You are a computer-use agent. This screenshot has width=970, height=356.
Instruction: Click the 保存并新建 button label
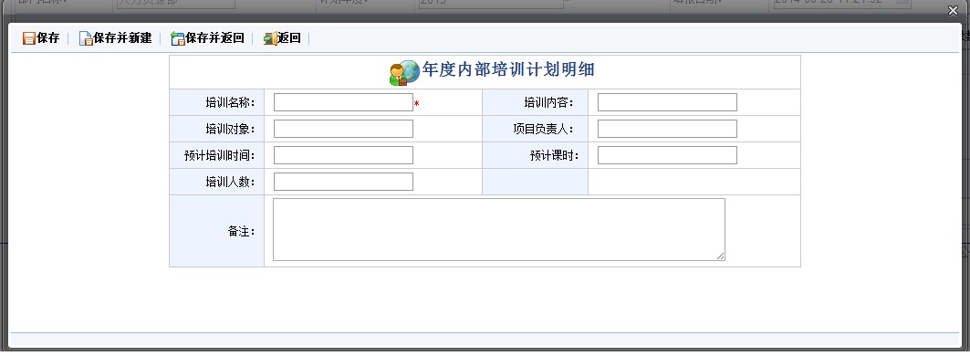[122, 38]
